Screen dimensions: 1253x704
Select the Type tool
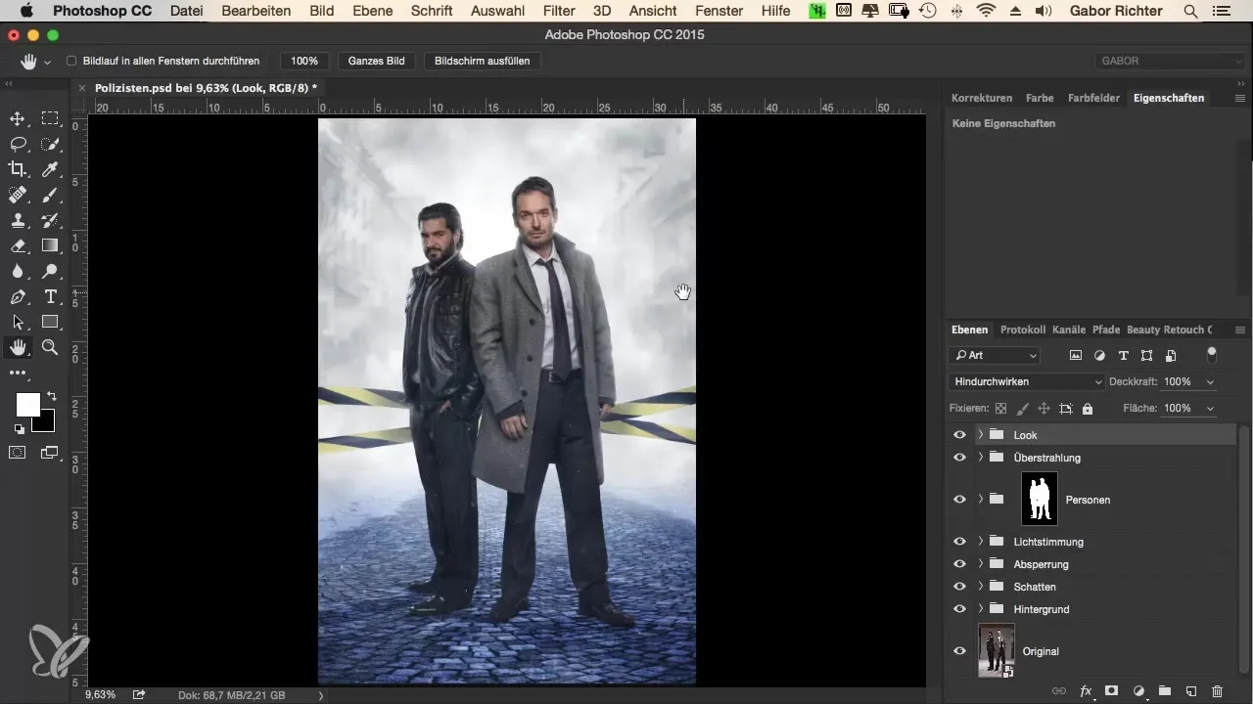click(x=50, y=297)
